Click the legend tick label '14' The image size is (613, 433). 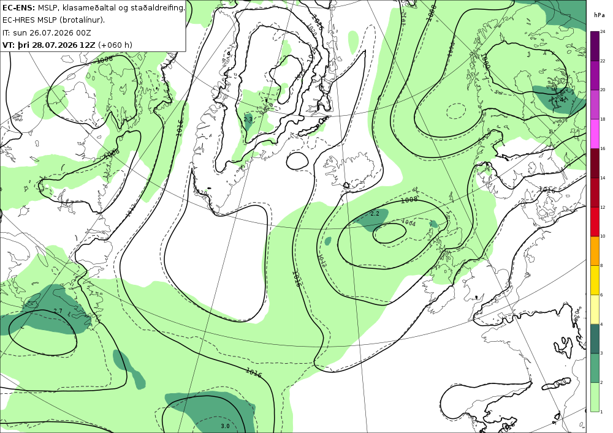click(x=603, y=178)
